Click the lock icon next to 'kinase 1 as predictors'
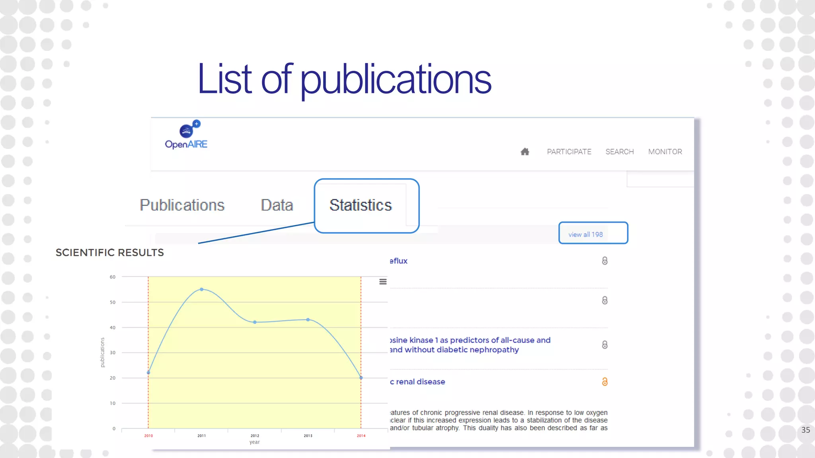The width and height of the screenshot is (815, 458). coord(604,345)
